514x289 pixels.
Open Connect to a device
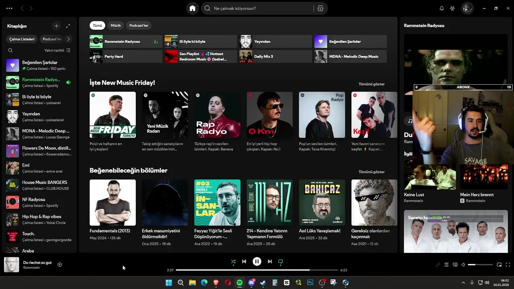[x=455, y=265]
